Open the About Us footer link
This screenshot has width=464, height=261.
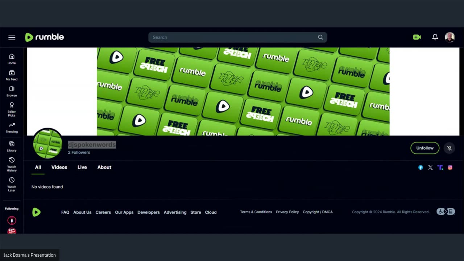pyautogui.click(x=82, y=212)
